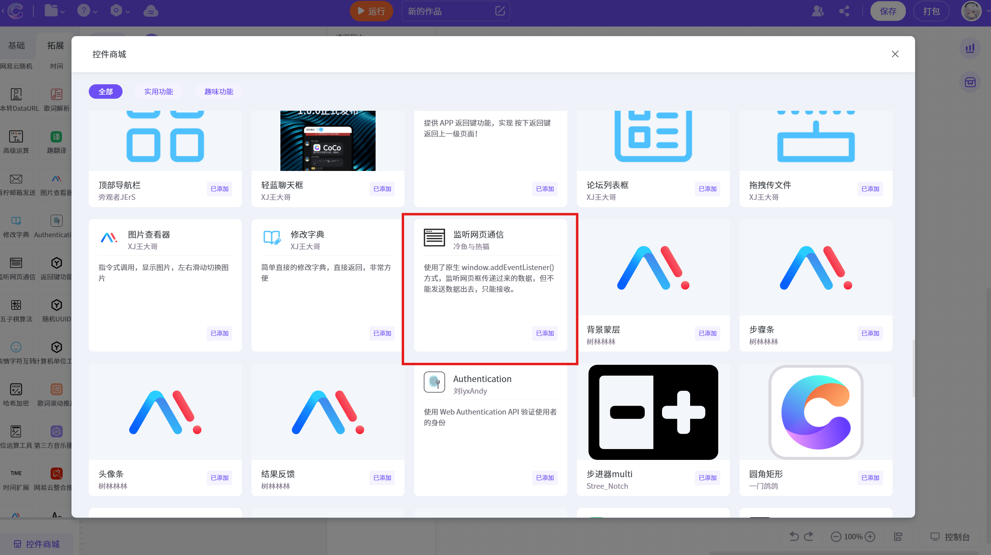Image resolution: width=991 pixels, height=555 pixels.
Task: Click the share icon in top bar
Action: click(844, 11)
